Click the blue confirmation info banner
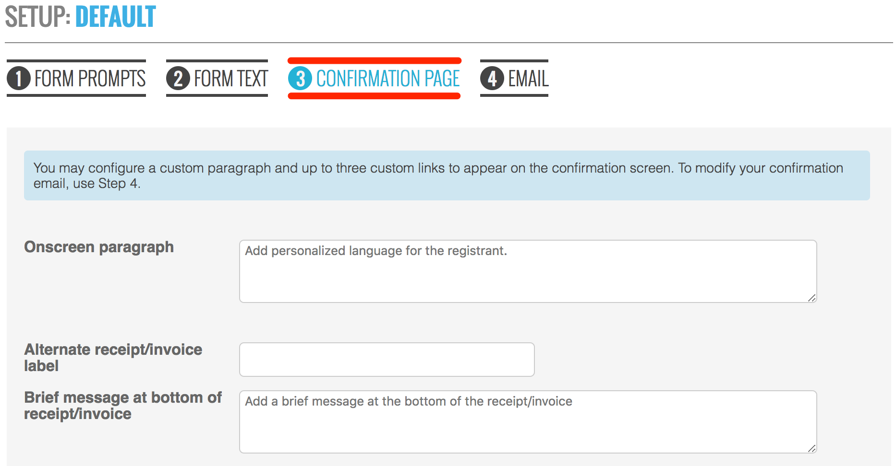Image resolution: width=896 pixels, height=466 pixels. (447, 175)
